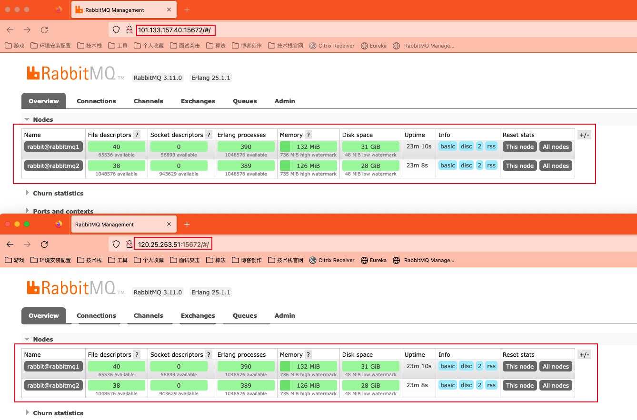Screen dimensions: 637x420
Task: Open the 技术栈官网 bookmark folder in the 120.25.253.51 window
Action: click(286, 260)
